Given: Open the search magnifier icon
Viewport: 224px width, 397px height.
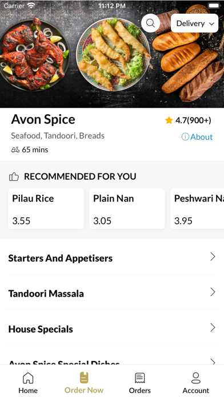Looking at the screenshot, I should pyautogui.click(x=150, y=23).
